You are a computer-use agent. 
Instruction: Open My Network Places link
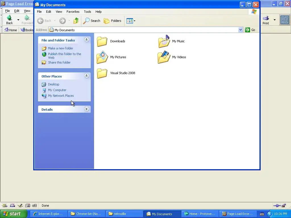pos(61,96)
